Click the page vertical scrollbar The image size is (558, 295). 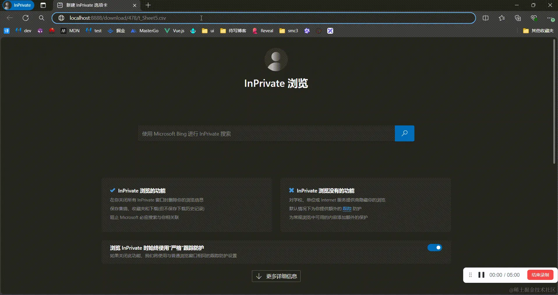pos(554,102)
